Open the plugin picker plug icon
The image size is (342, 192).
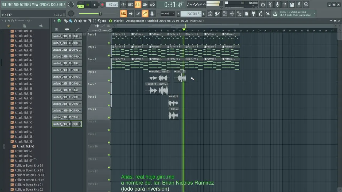tap(254, 14)
